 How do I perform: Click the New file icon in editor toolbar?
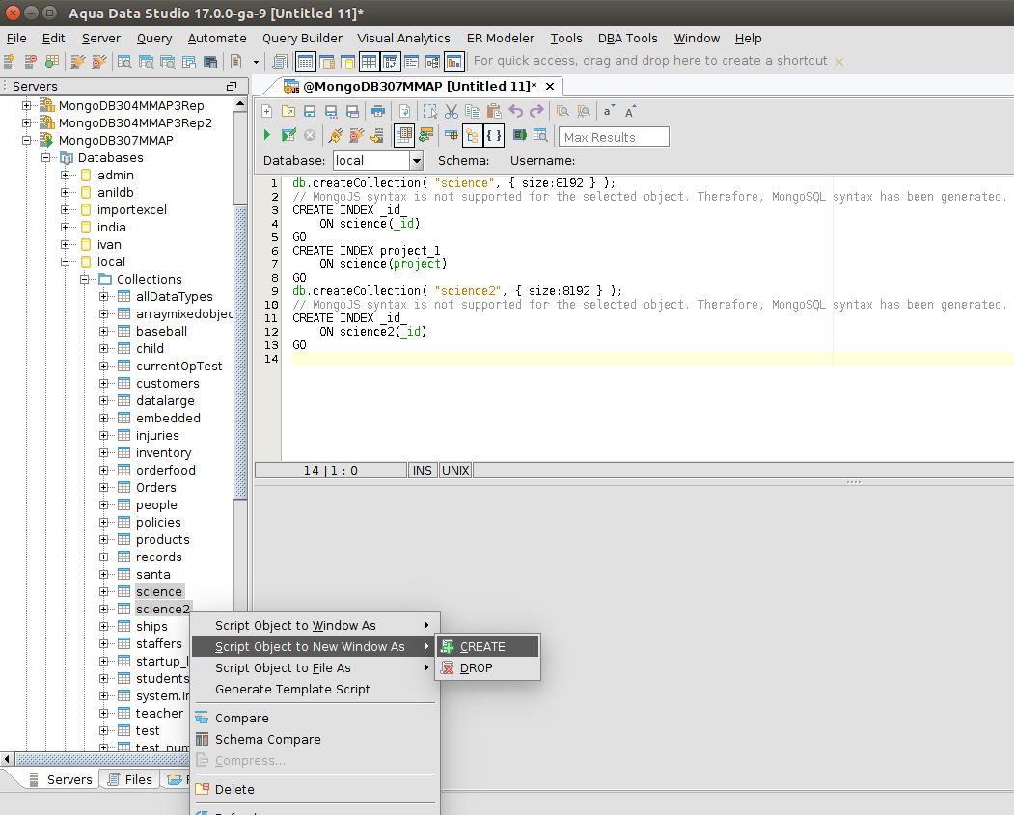point(266,111)
